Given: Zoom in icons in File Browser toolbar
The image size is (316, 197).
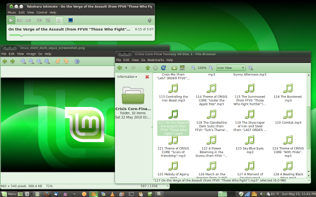Looking at the screenshot, I should 211,68.
